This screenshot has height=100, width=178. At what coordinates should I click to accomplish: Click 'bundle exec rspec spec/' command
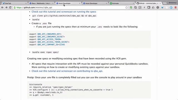coord(45,52)
